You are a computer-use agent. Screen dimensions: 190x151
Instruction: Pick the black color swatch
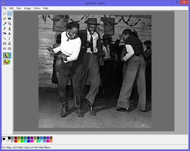[9, 138]
